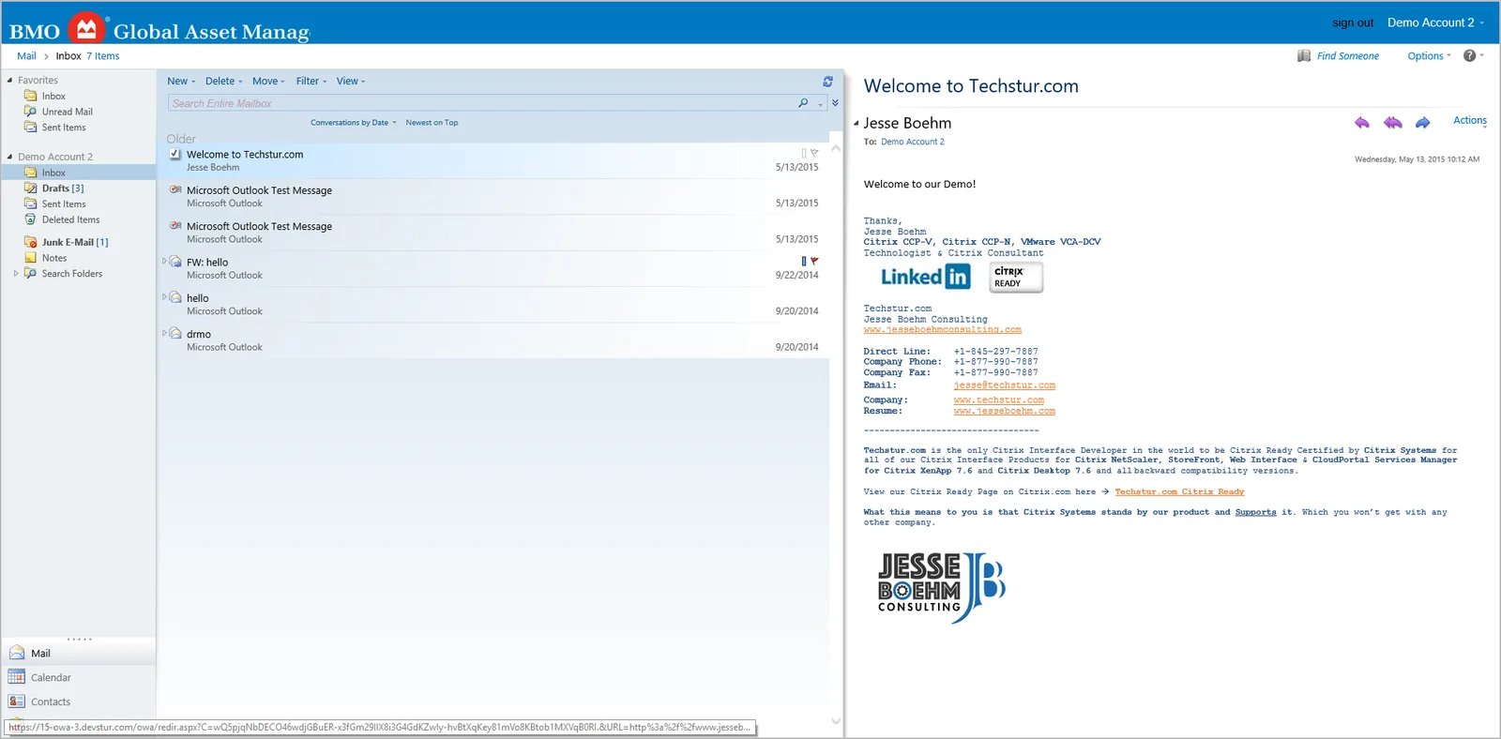Open the Deleted Items folder
Screen dimensions: 1501x739
tap(70, 219)
